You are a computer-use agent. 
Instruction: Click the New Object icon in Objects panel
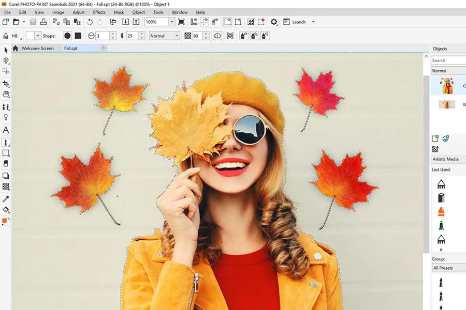coord(435,138)
